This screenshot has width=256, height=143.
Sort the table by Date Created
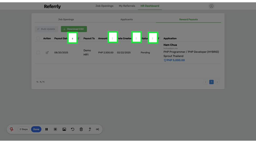pyautogui.click(x=136, y=38)
